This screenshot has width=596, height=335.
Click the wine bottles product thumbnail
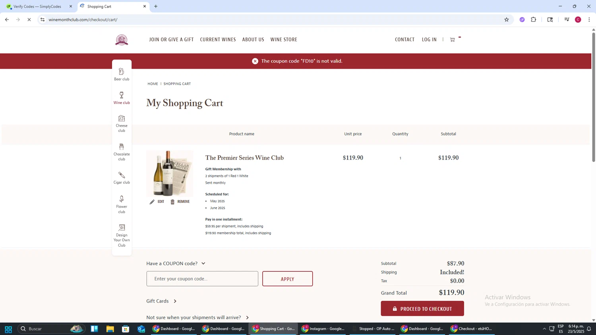[170, 173]
